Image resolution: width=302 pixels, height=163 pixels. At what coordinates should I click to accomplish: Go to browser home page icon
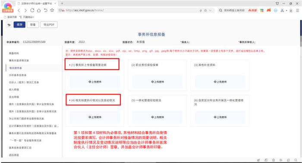(x=39, y=10)
